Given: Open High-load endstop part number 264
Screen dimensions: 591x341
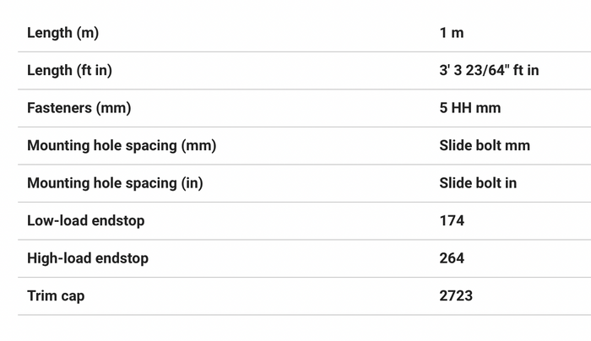Looking at the screenshot, I should click(452, 258).
